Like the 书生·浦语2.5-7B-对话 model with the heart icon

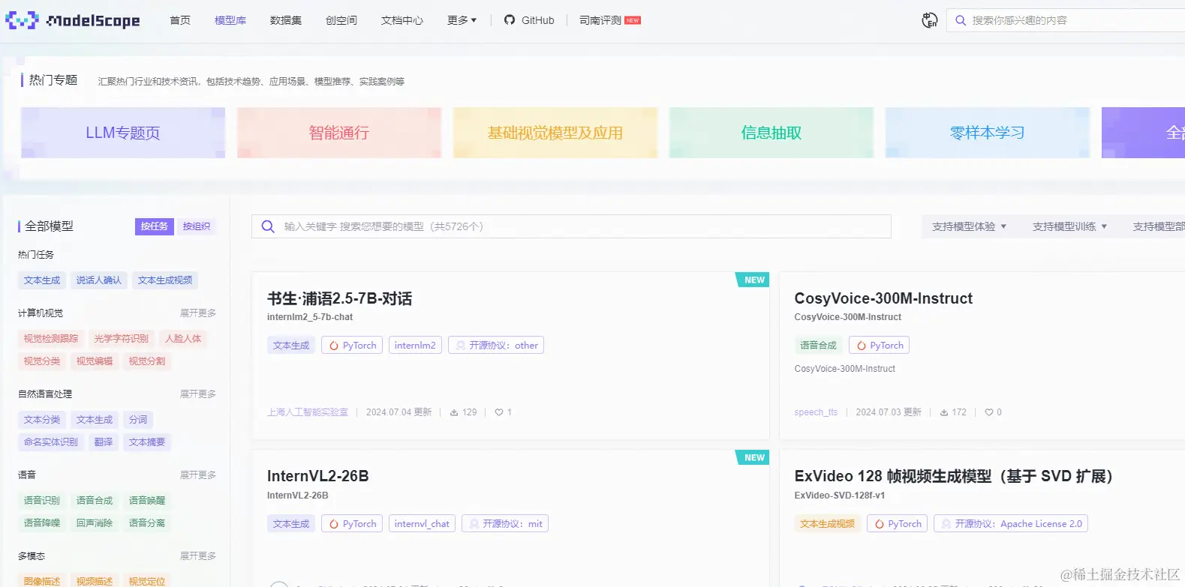click(499, 412)
